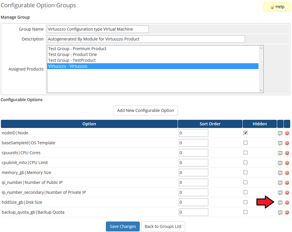Focus Sort Order field for cpuunits|CPU Cores
This screenshot has width=292, height=232.
point(193,153)
